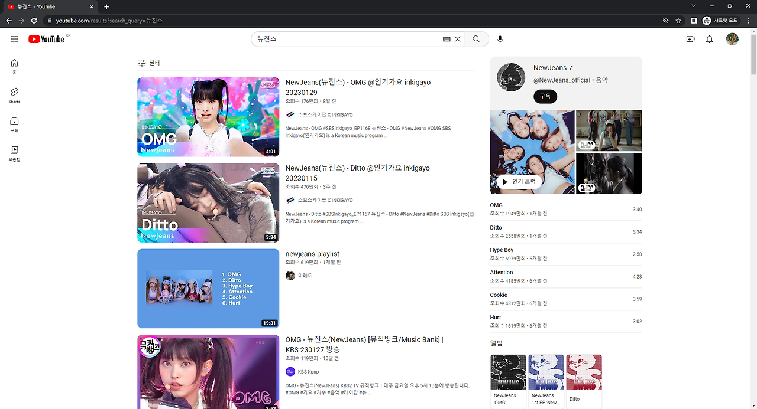The image size is (757, 409).
Task: Open the Chrome three-dot menu
Action: pos(748,21)
